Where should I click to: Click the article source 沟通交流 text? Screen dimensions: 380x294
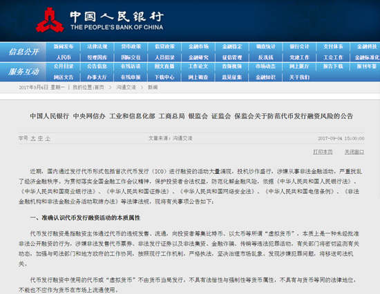pos(182,138)
